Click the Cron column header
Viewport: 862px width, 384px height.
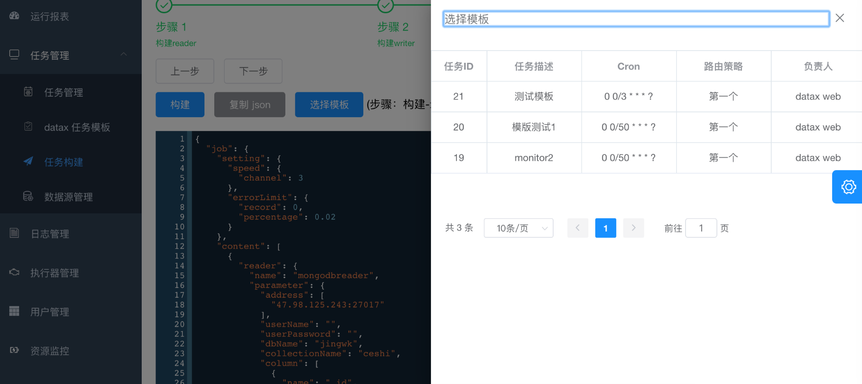tap(629, 66)
